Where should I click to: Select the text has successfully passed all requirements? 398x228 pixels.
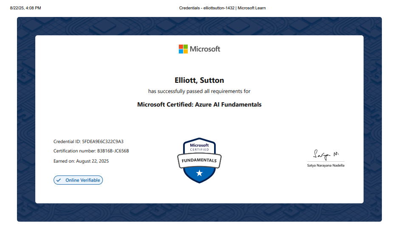click(196, 91)
